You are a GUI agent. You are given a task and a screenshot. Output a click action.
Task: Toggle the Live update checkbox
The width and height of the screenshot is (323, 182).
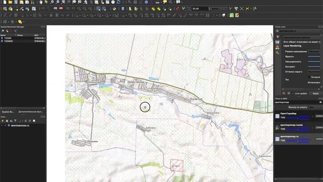point(293,94)
